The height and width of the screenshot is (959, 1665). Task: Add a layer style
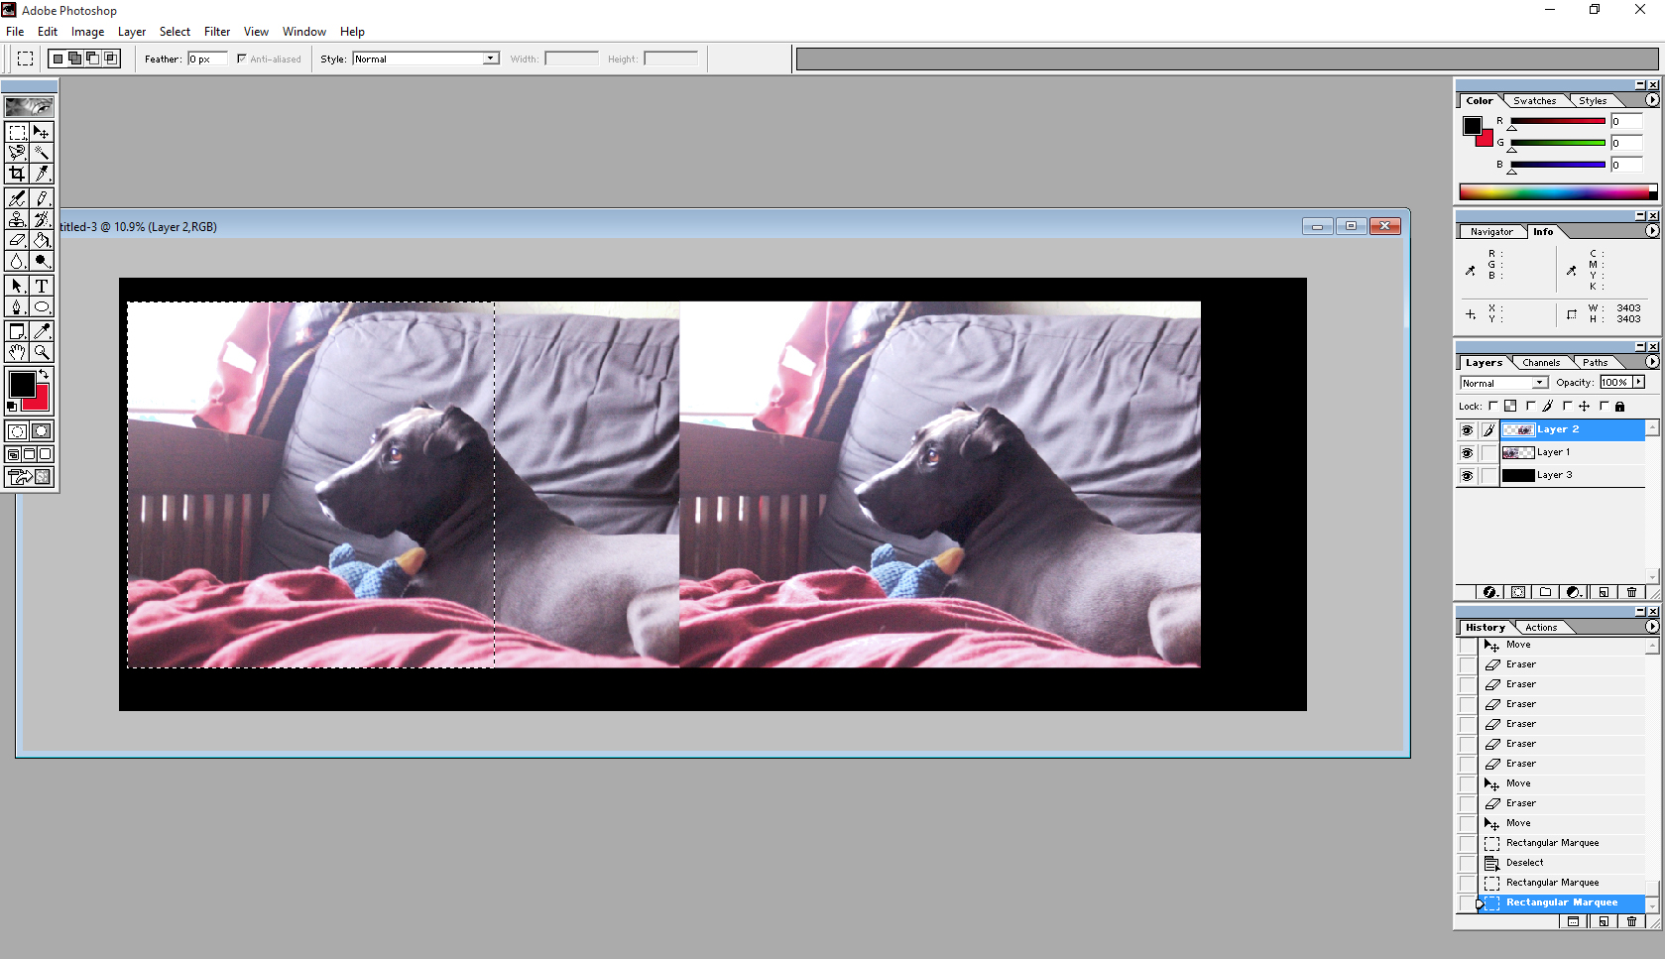(1489, 592)
